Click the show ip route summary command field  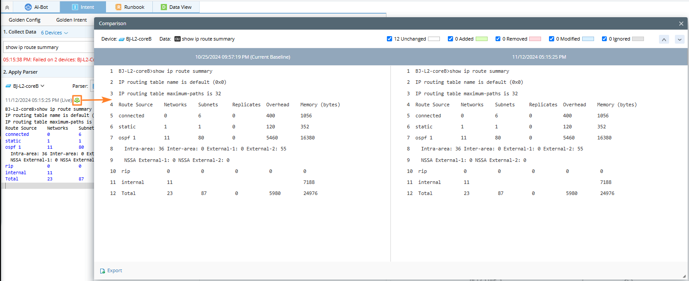pyautogui.click(x=48, y=47)
